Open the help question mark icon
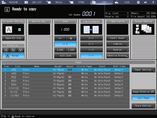Viewport: 157px width, 118px height. (153, 2)
